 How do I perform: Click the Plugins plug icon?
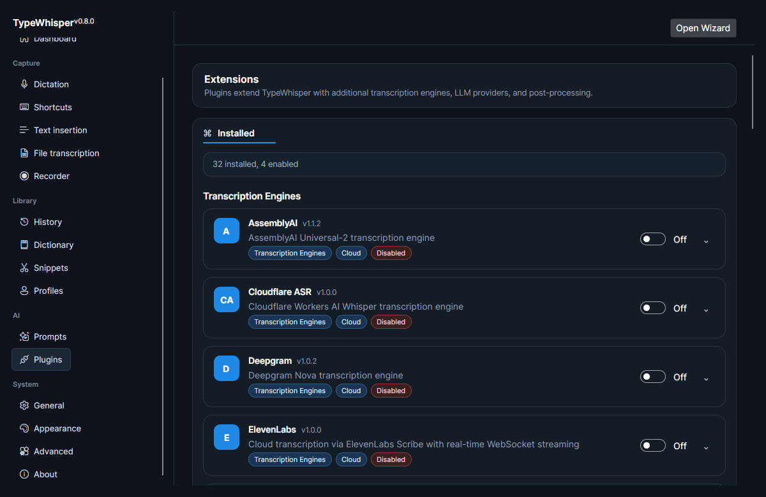click(24, 359)
